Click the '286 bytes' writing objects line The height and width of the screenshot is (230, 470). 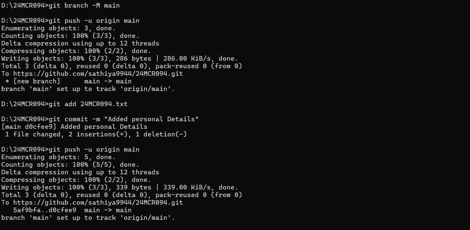tap(120, 59)
